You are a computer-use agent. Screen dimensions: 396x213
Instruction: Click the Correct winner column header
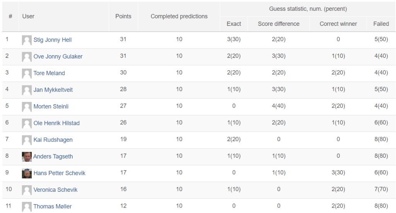[x=338, y=24]
